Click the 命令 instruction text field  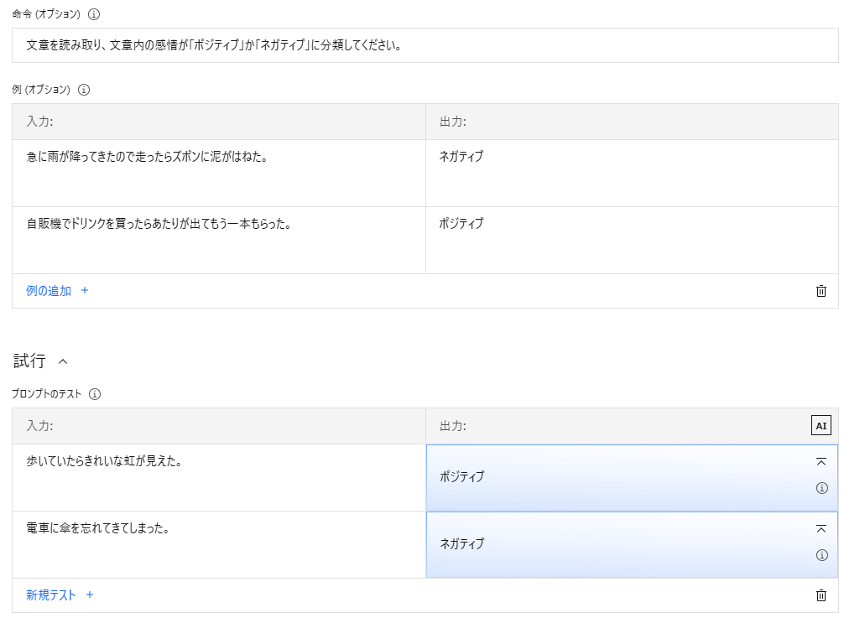point(425,45)
